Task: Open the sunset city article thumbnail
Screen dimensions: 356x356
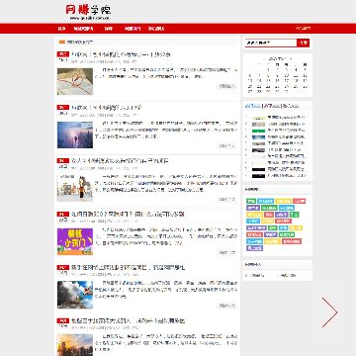Action: 75,345
